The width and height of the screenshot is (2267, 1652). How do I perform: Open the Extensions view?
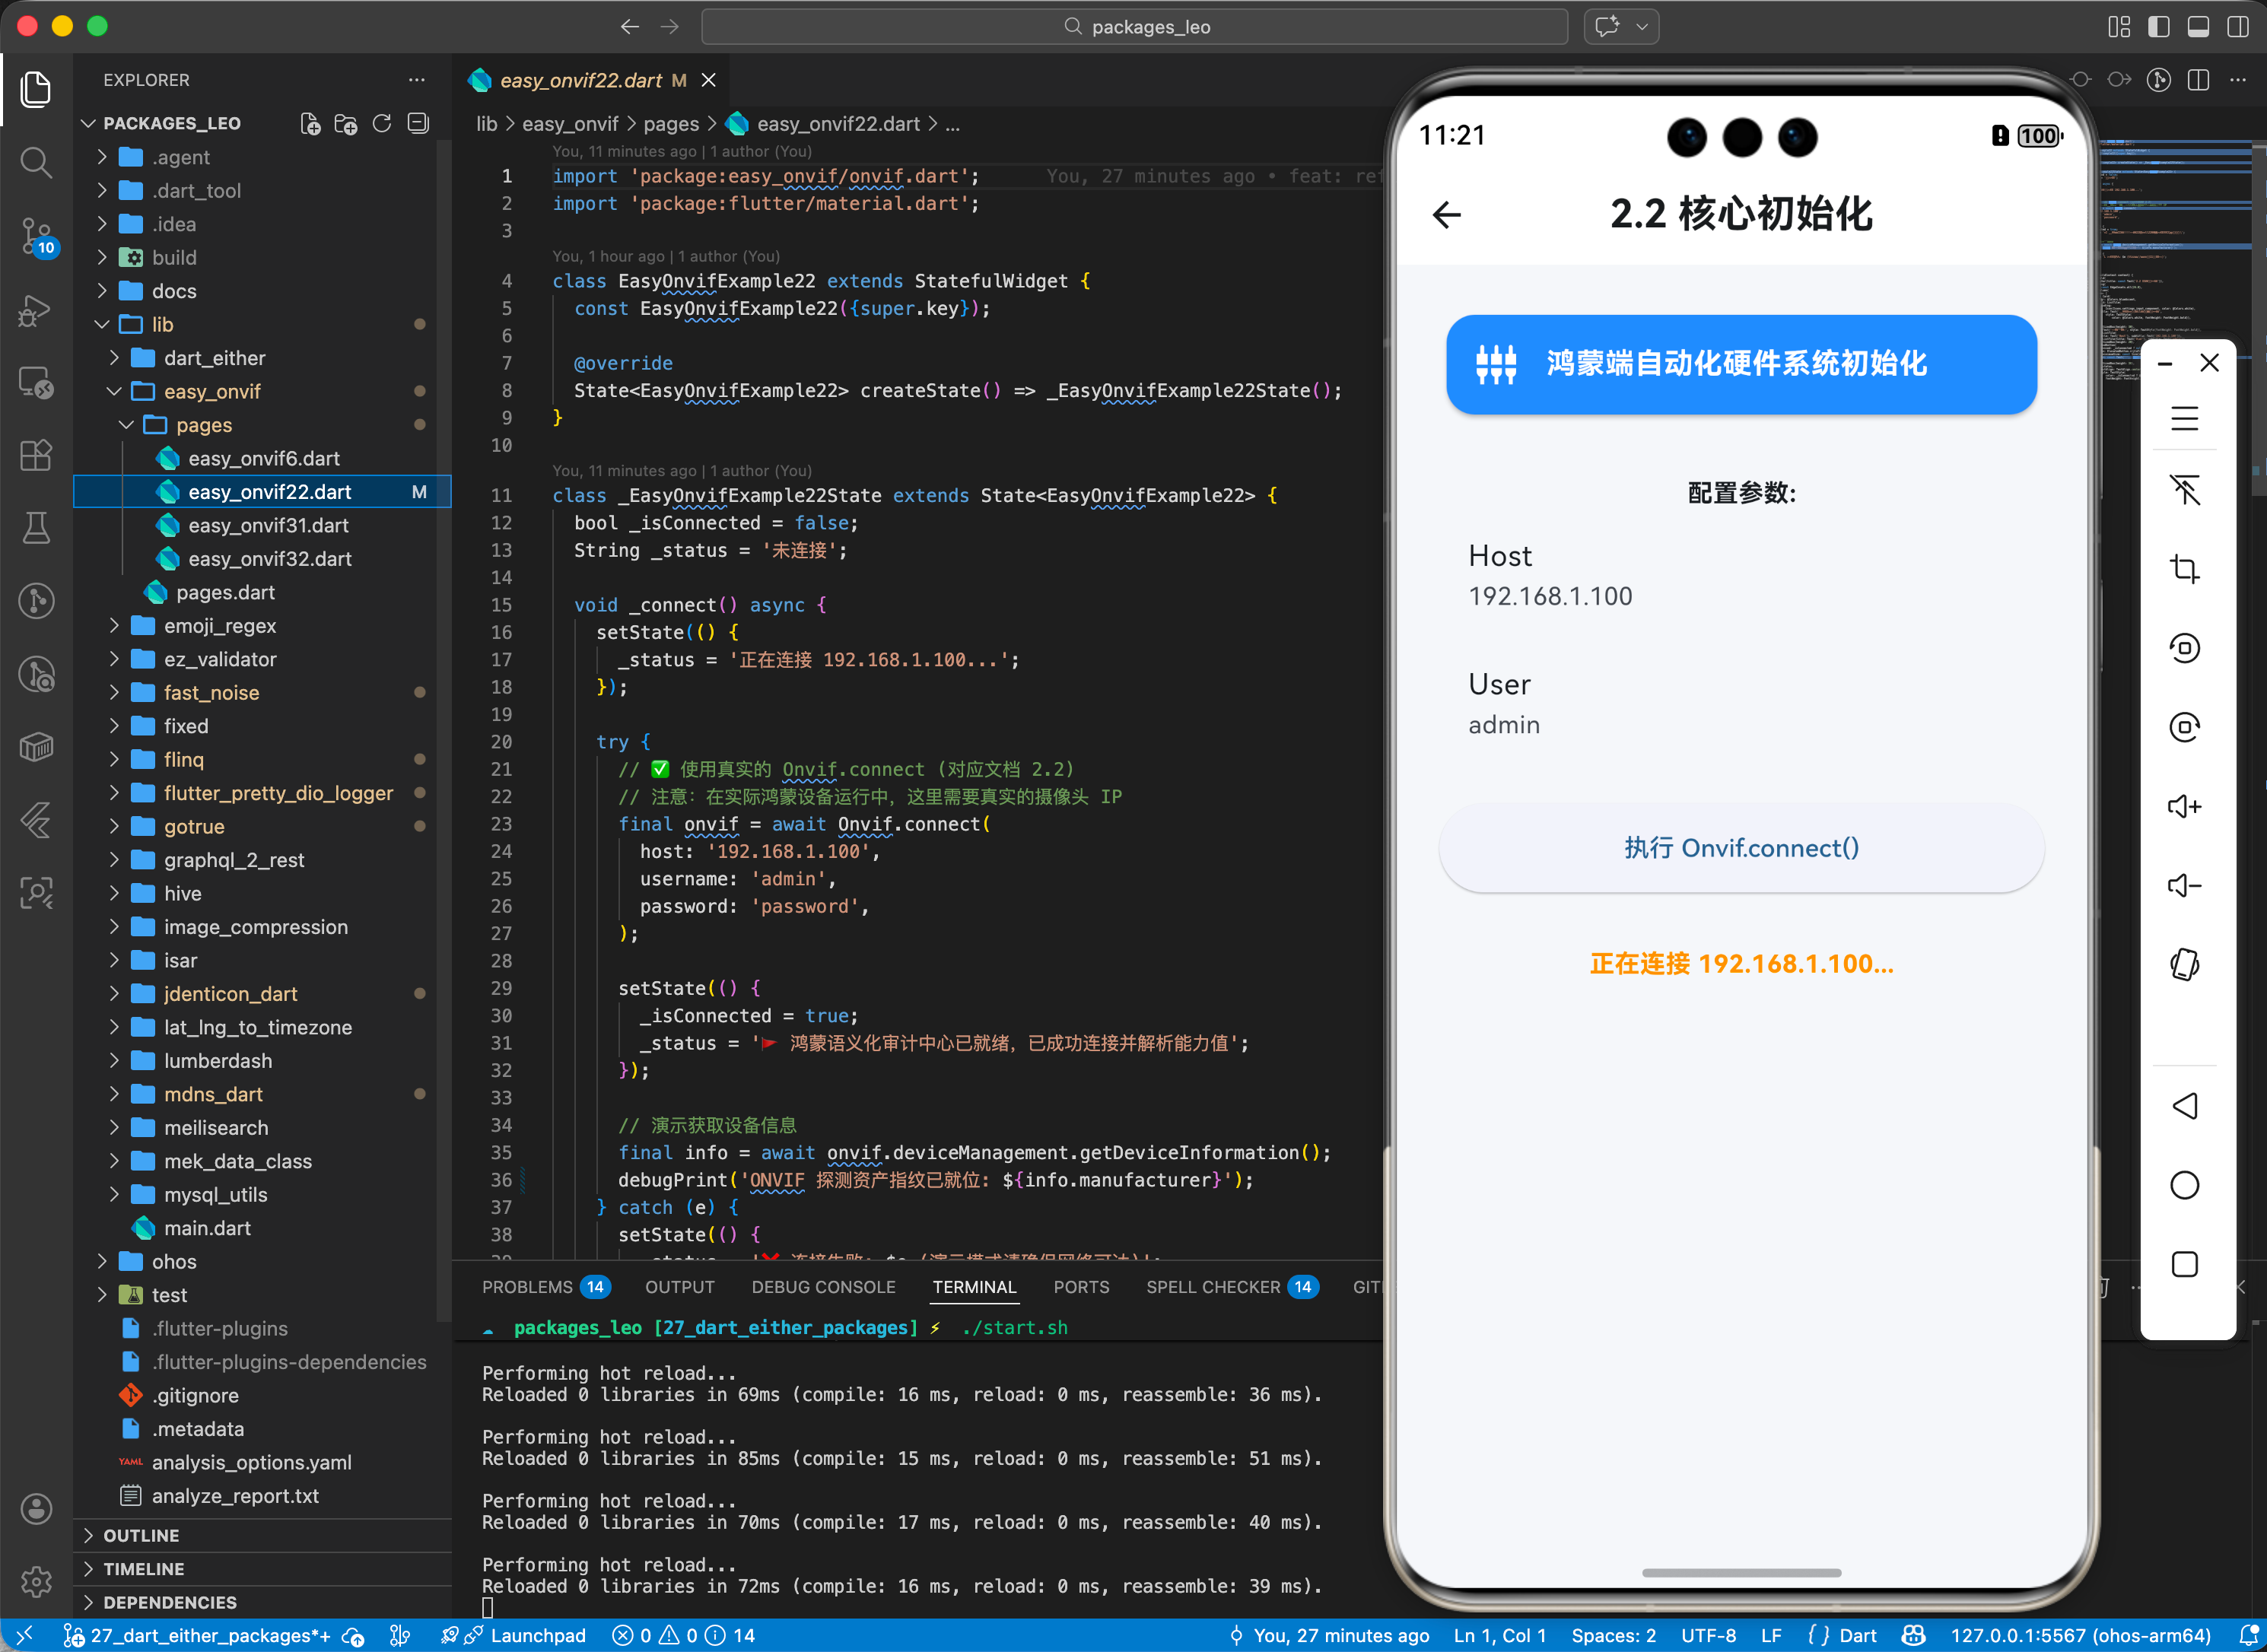click(x=36, y=456)
